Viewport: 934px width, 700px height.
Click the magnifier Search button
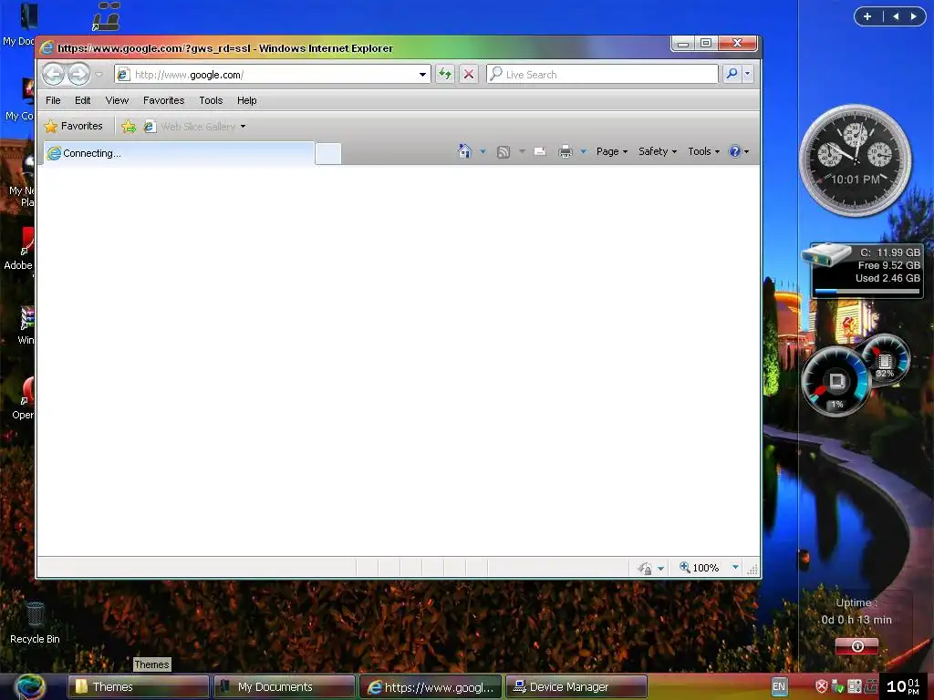click(732, 74)
